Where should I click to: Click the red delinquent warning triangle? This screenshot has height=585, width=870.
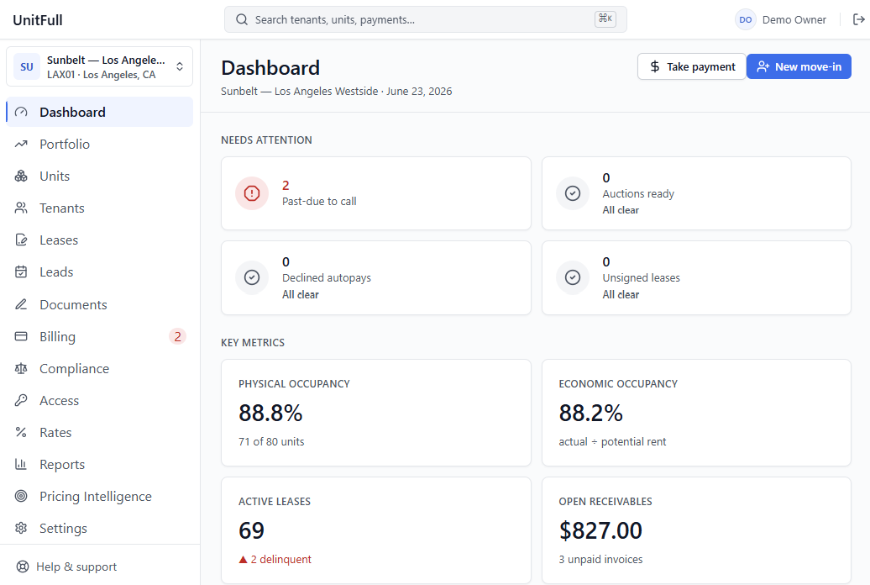pos(243,560)
